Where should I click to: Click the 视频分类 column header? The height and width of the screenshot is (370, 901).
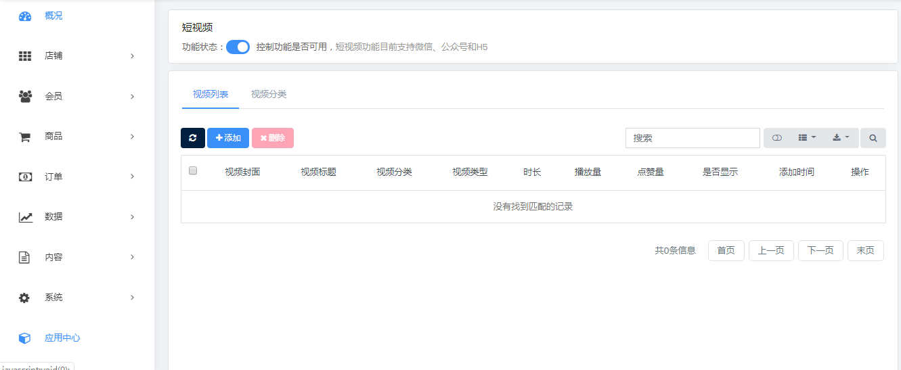[x=394, y=172]
